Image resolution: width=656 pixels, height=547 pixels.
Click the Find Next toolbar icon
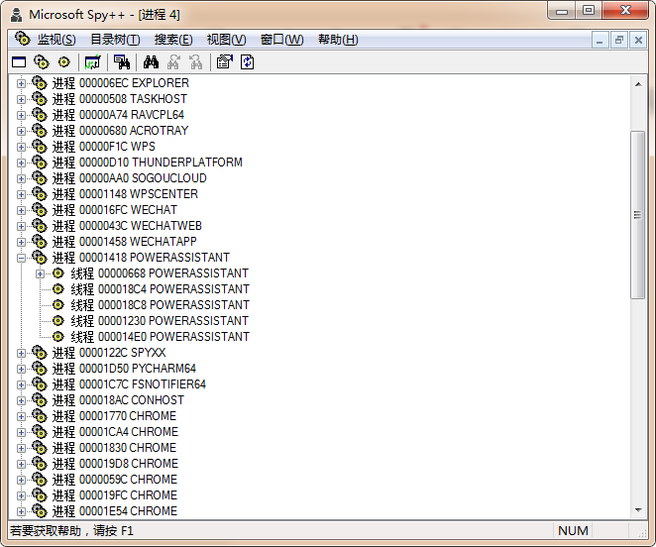(173, 62)
